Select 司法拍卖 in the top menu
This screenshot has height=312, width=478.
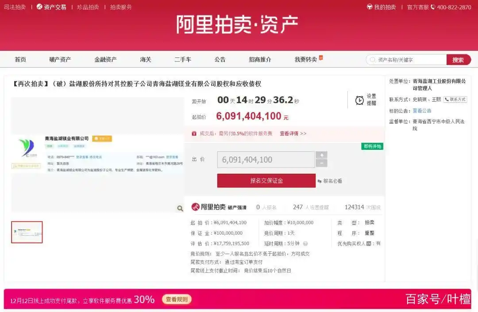(14, 7)
